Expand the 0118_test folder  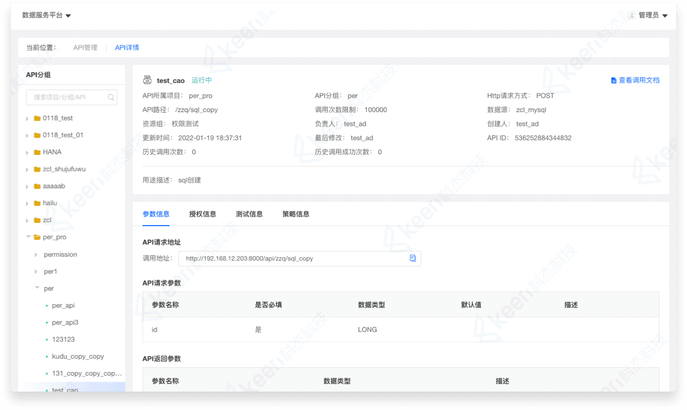28,119
